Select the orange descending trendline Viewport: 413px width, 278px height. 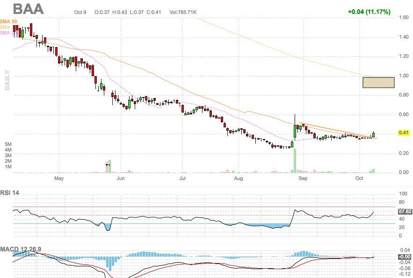coord(337,131)
